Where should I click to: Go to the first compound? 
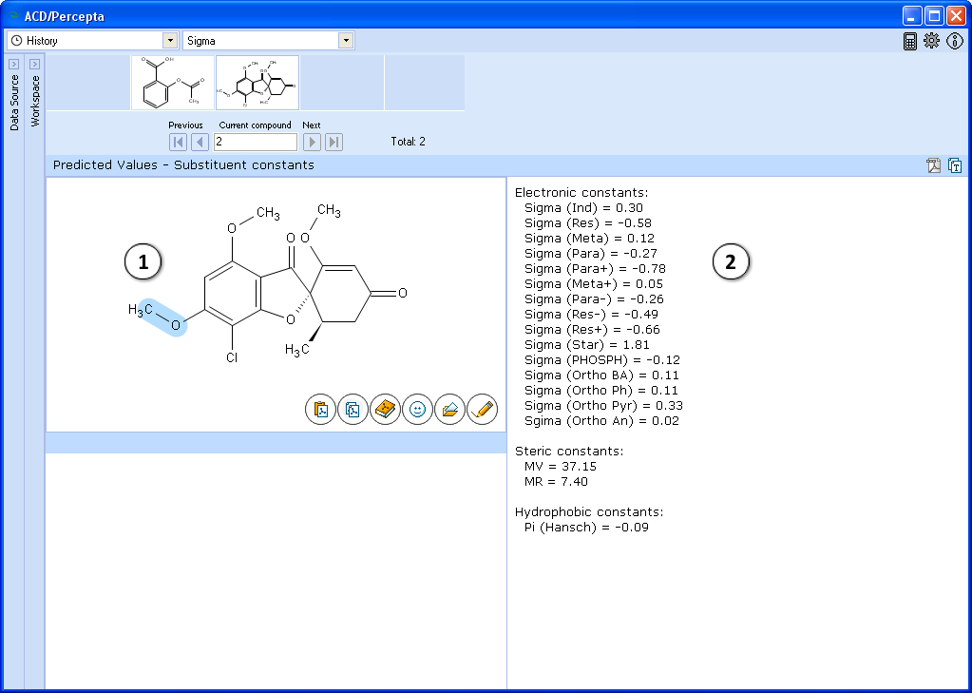point(178,142)
